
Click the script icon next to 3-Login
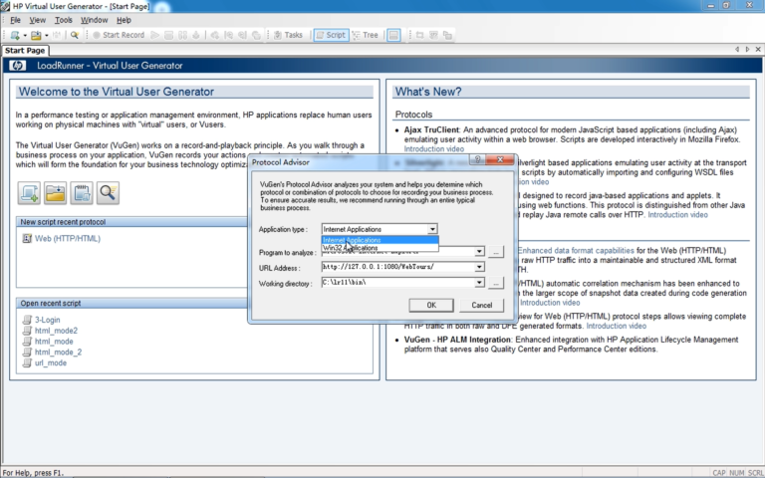click(x=27, y=320)
